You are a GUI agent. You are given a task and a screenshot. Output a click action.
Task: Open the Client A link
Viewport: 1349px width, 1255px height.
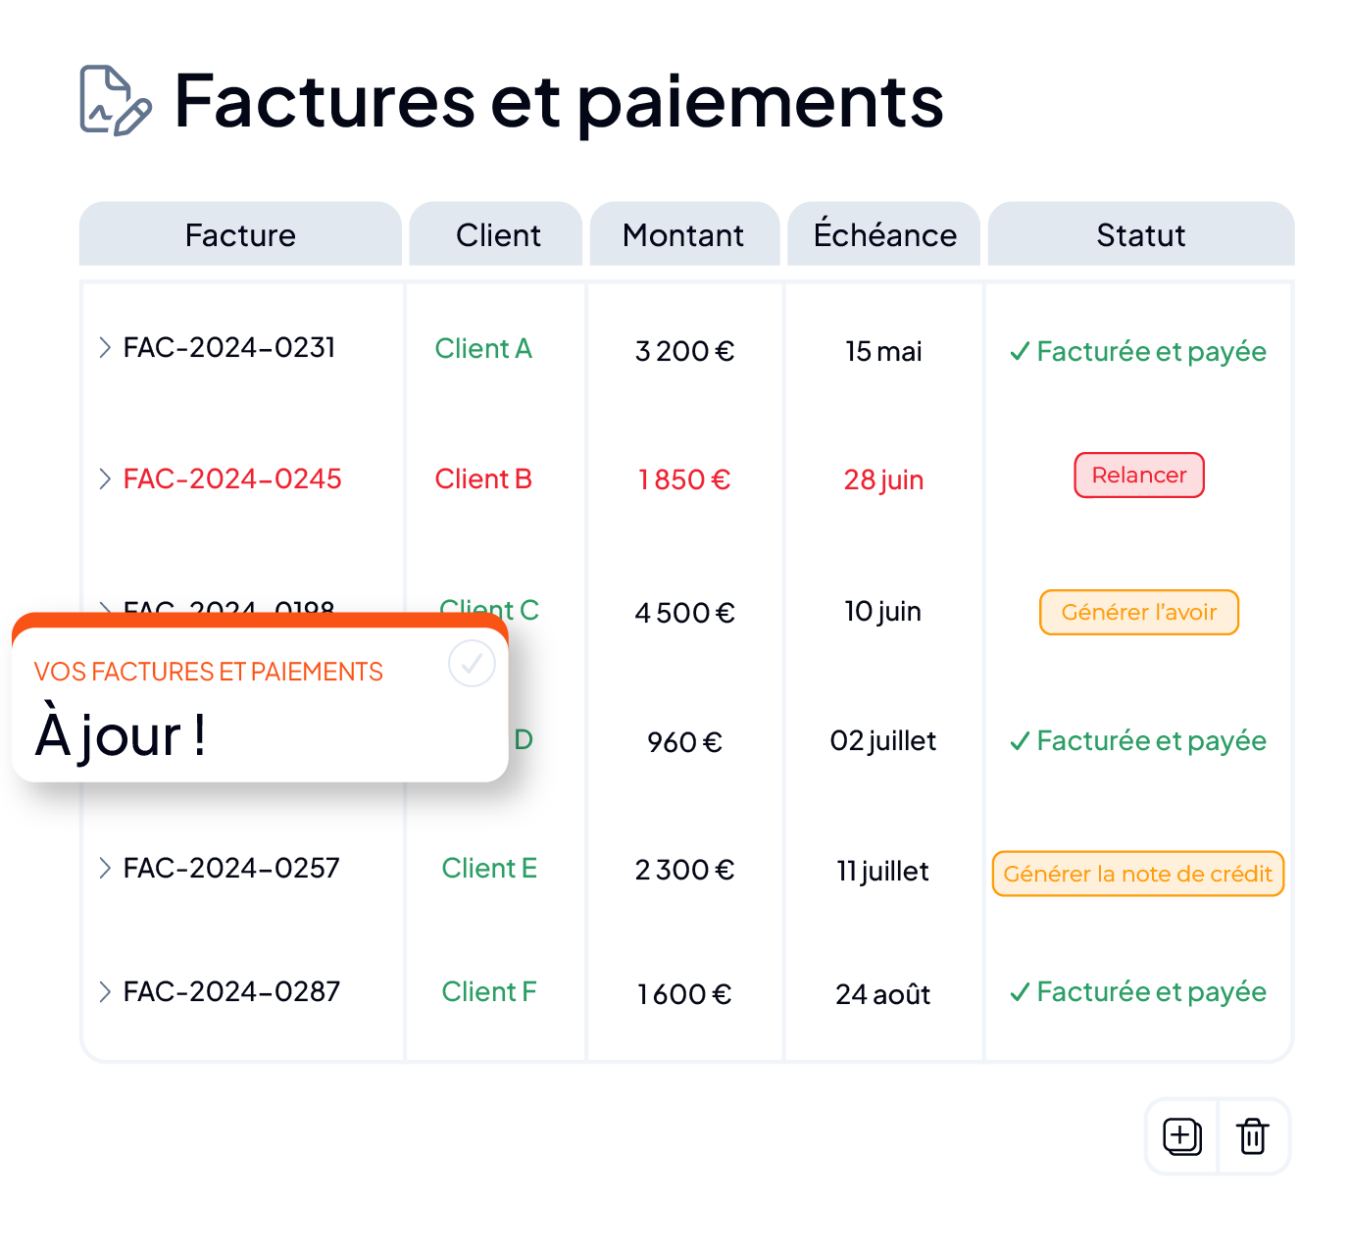coord(483,349)
